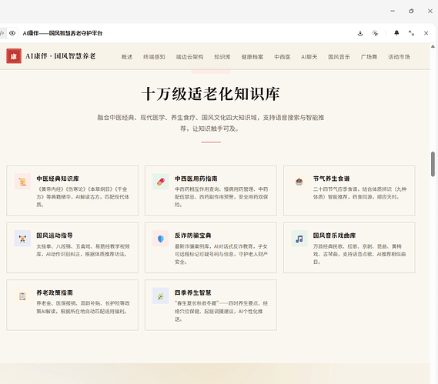Click the pill icon of 中西医用药指南
438x384 pixels.
(x=161, y=182)
